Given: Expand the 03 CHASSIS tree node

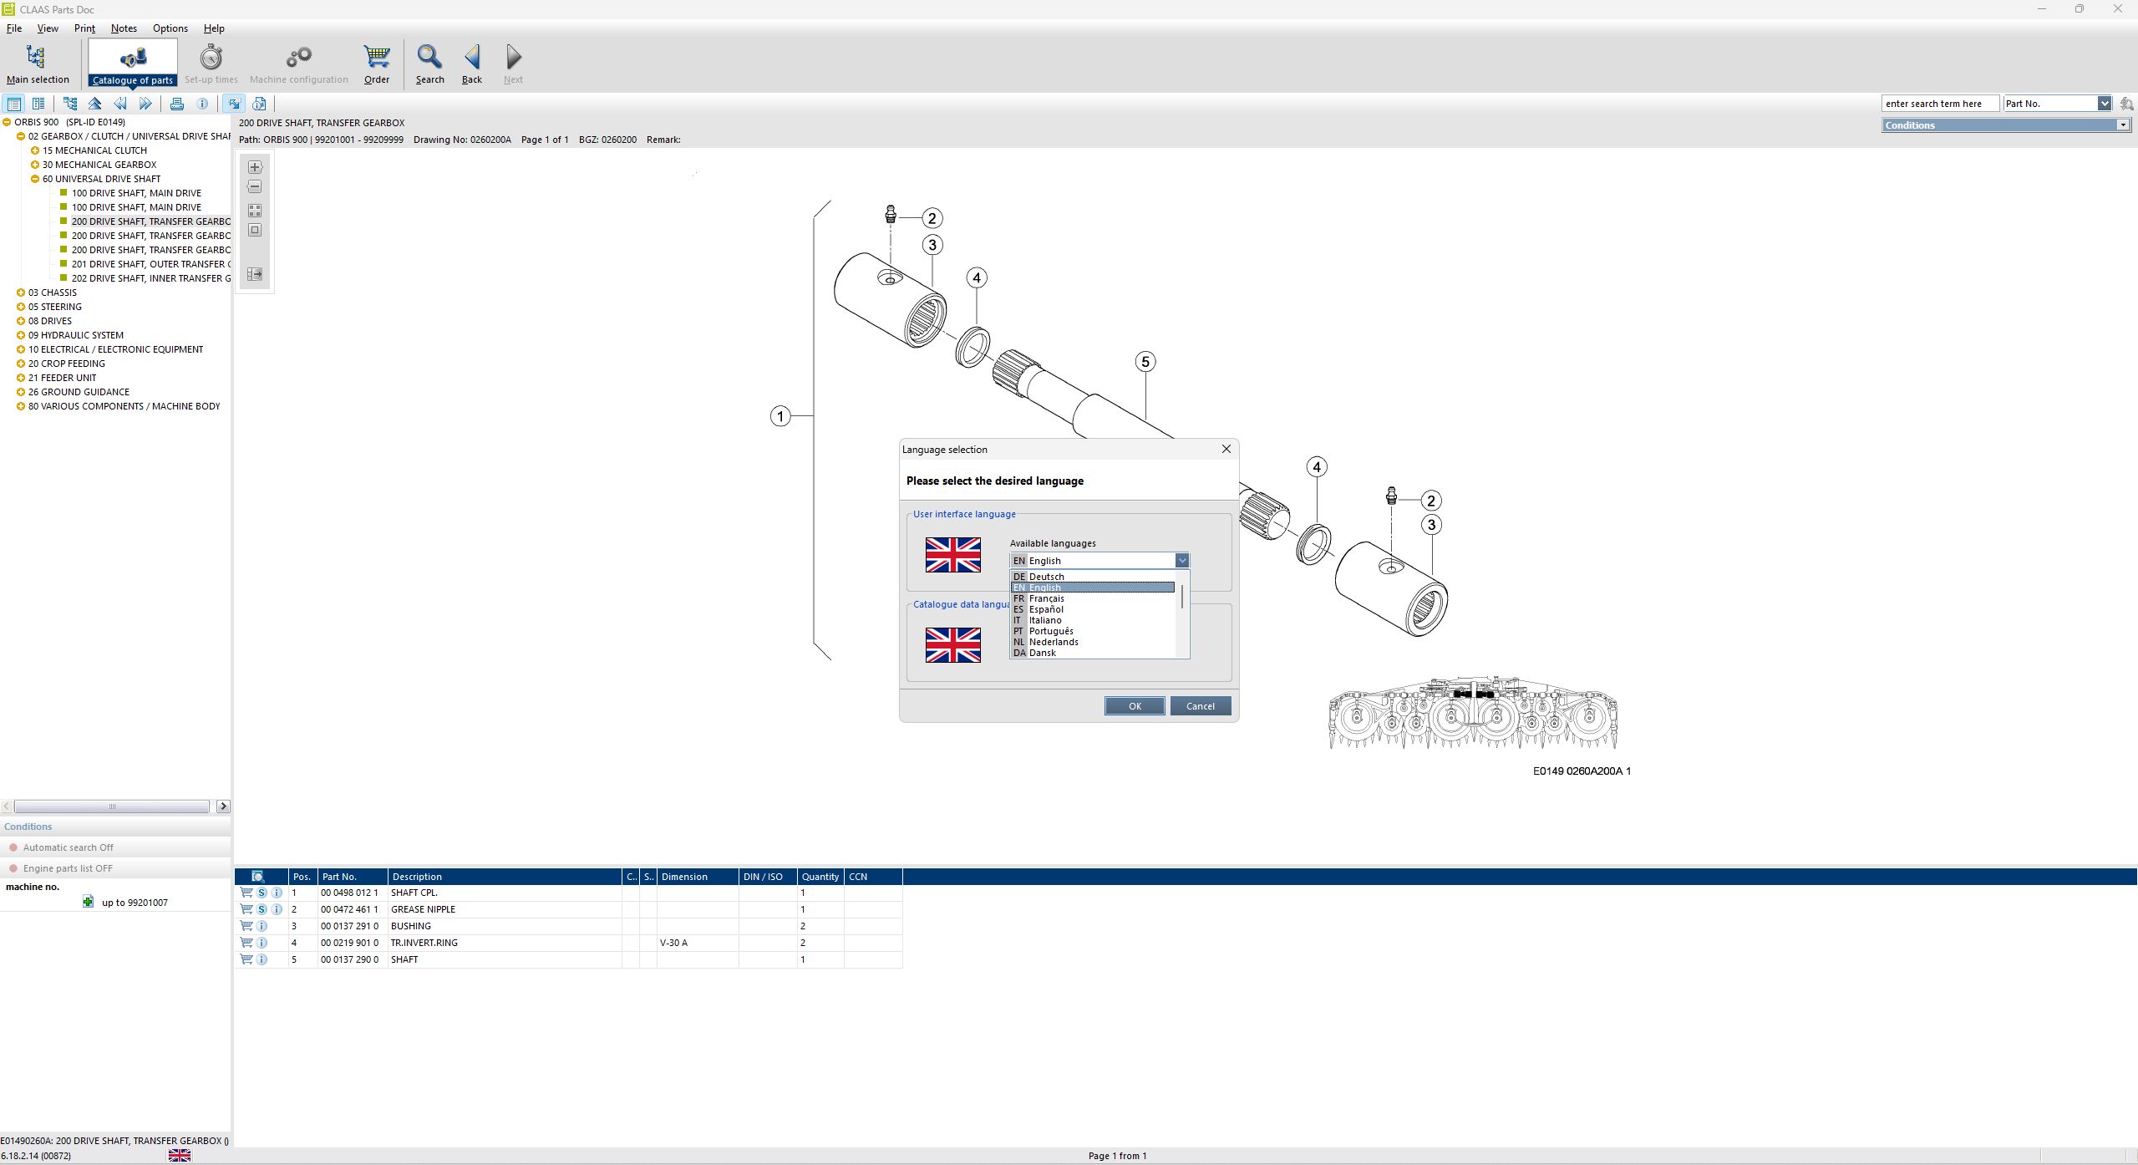Looking at the screenshot, I should [20, 293].
